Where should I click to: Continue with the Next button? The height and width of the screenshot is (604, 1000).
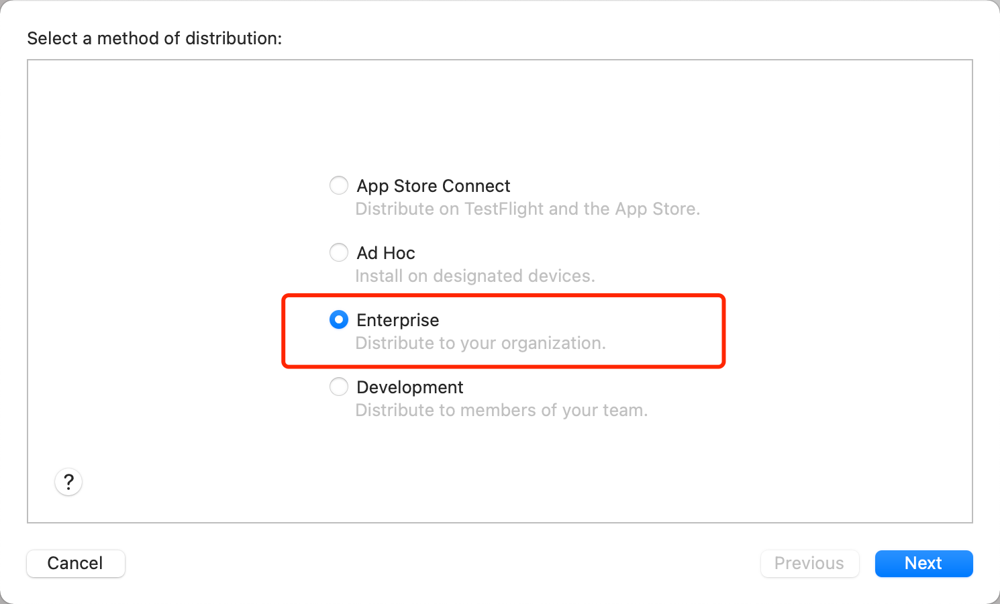tap(923, 563)
